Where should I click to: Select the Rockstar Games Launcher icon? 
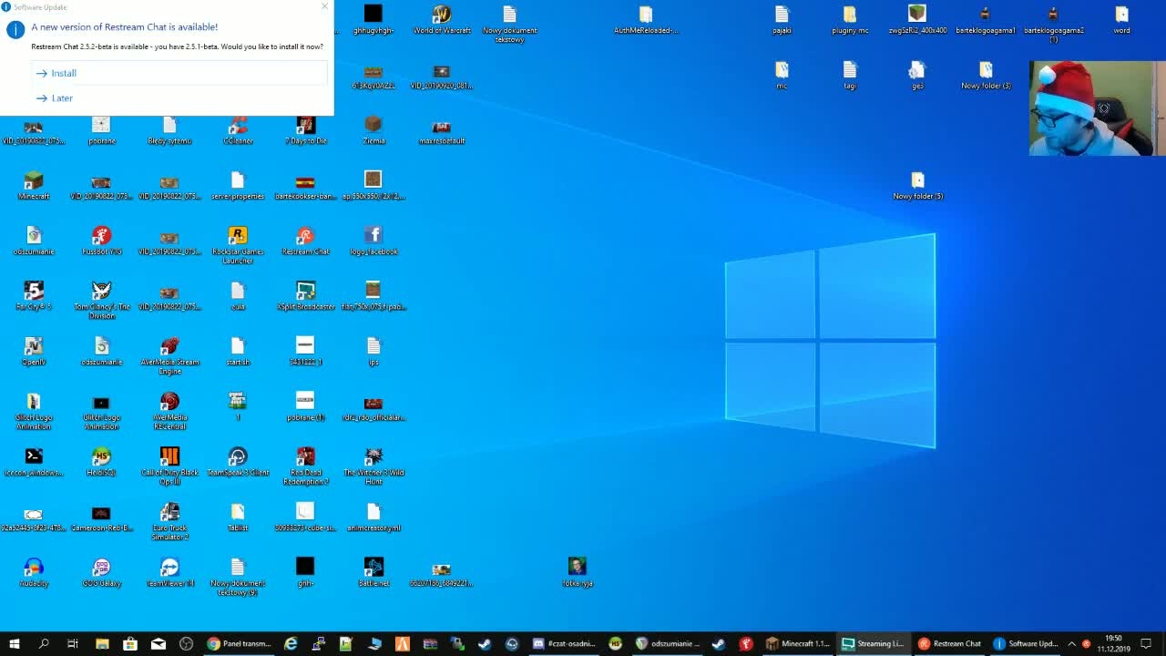[x=238, y=245]
